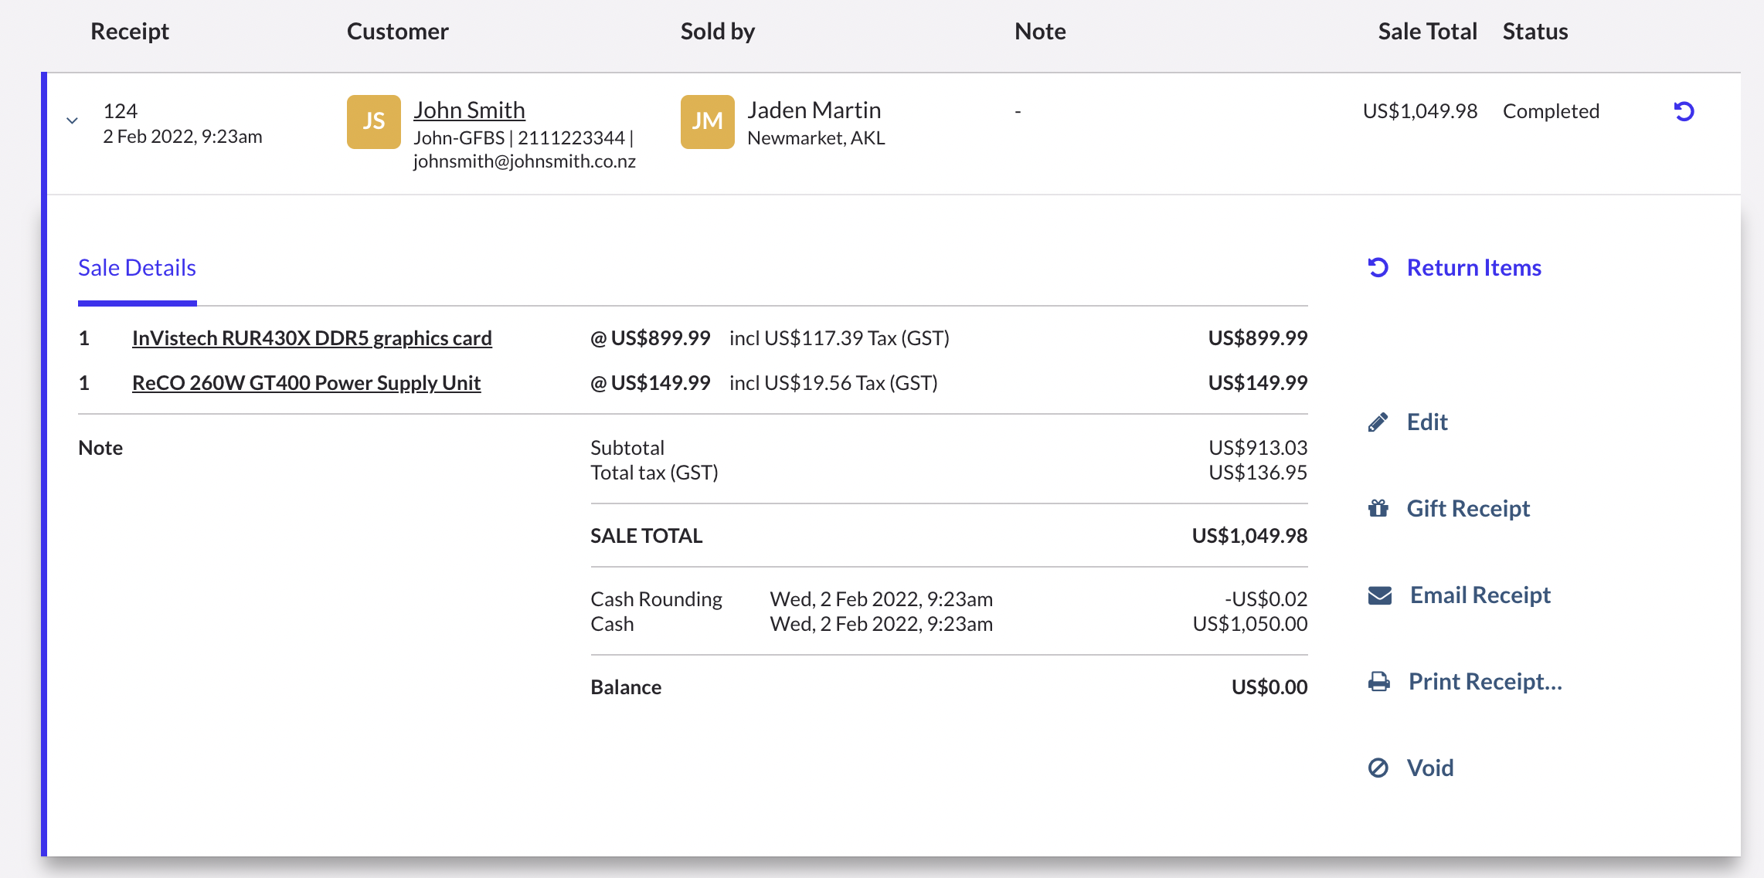Open ReCO 260W GT400 Power Supply Unit
1764x878 pixels.
click(x=306, y=383)
